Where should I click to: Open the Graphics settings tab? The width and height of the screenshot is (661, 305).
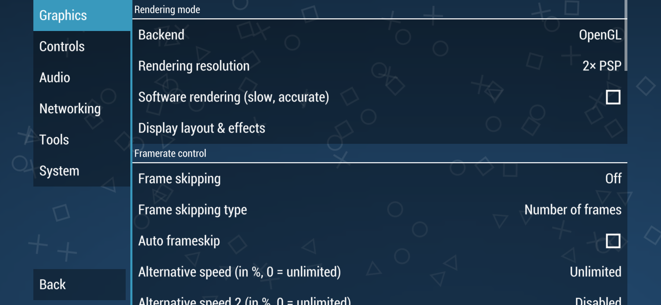pos(82,15)
